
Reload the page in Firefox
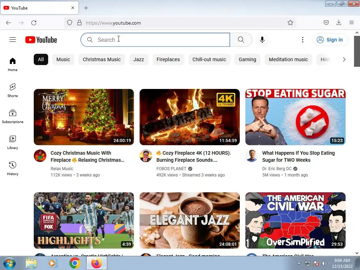(34, 23)
